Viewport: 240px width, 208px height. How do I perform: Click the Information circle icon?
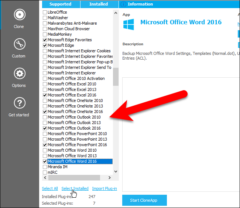point(123,4)
